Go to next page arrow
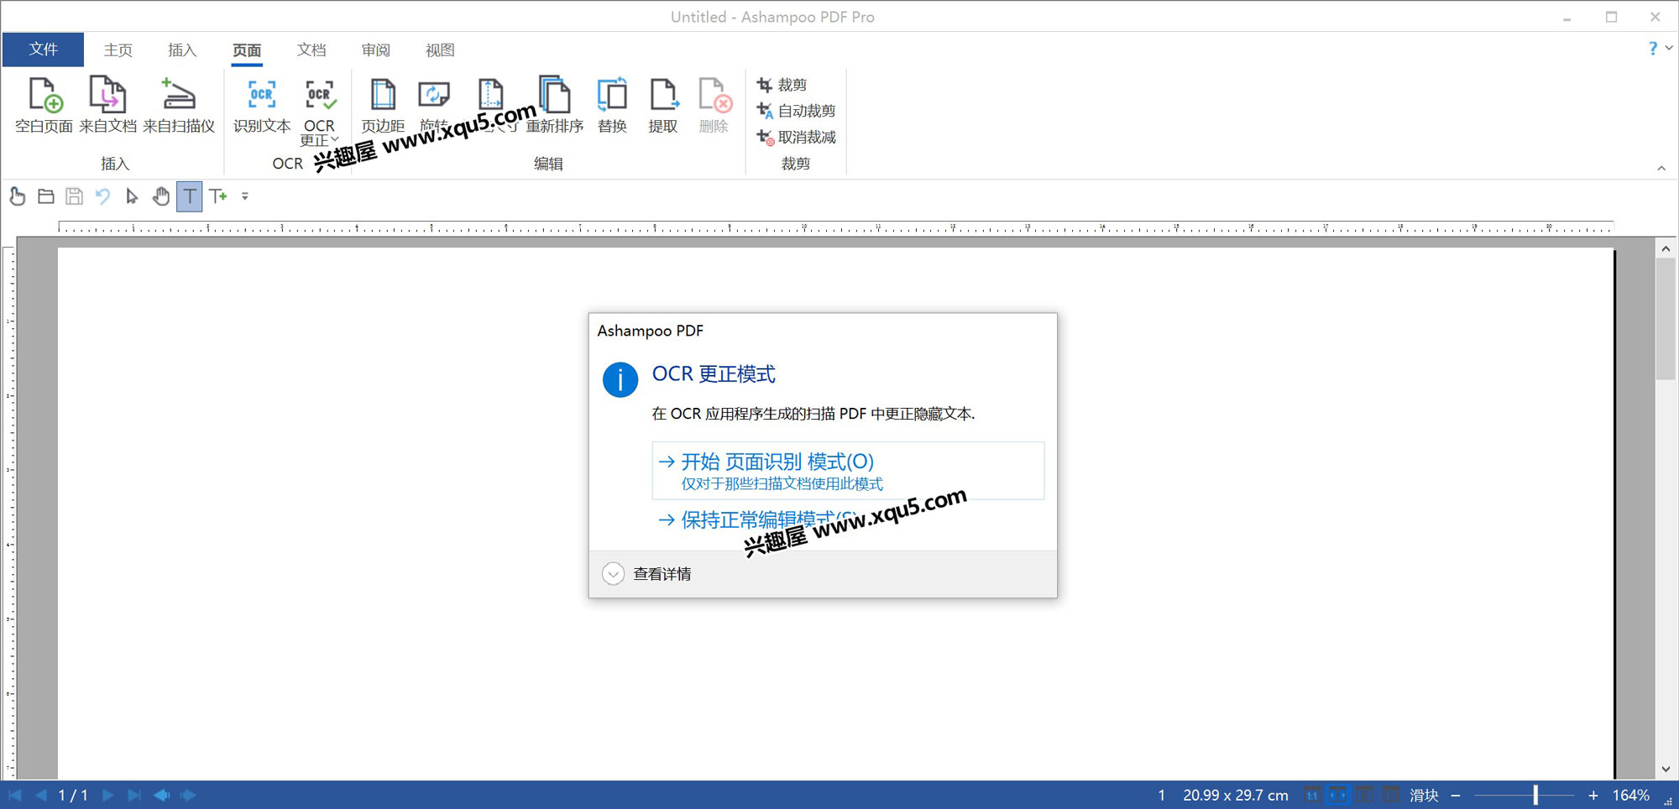 (x=107, y=795)
